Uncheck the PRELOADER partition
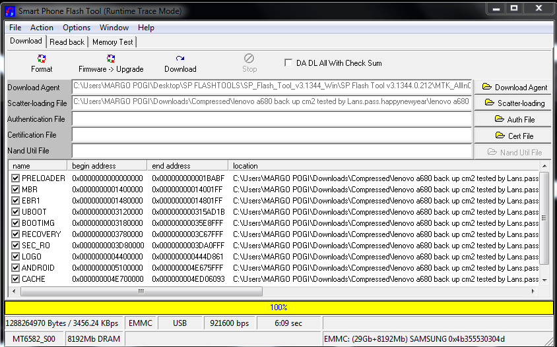 tap(15, 178)
